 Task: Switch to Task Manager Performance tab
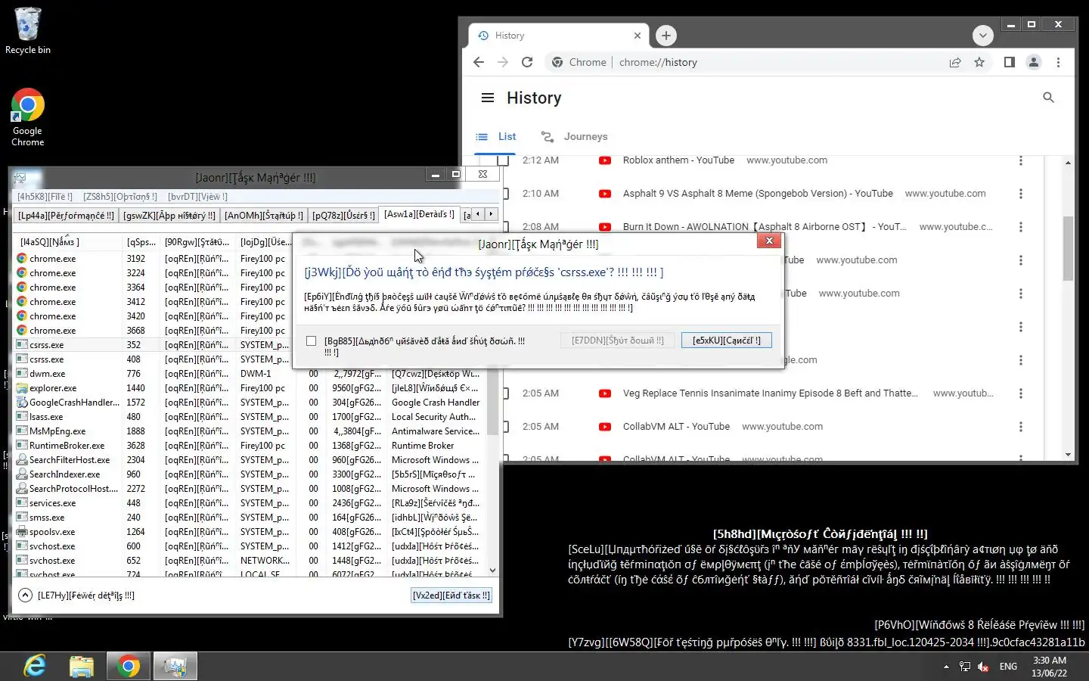[x=66, y=216]
